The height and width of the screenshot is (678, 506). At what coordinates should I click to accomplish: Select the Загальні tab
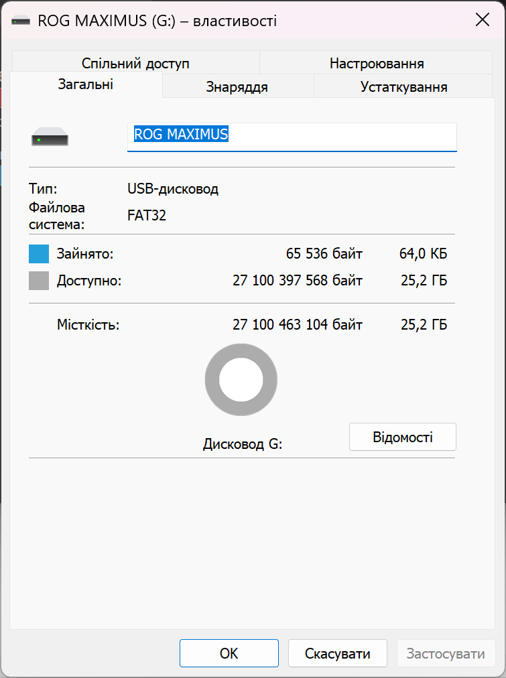[86, 85]
